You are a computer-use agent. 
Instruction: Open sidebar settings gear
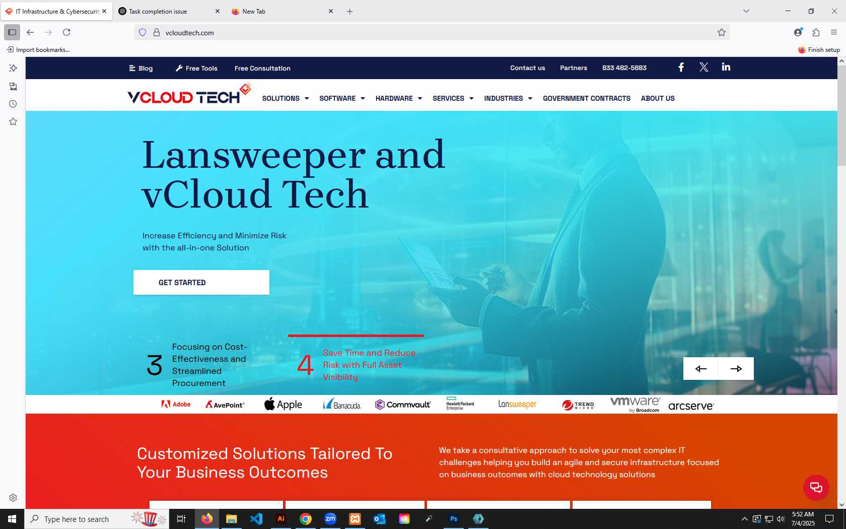coord(13,498)
